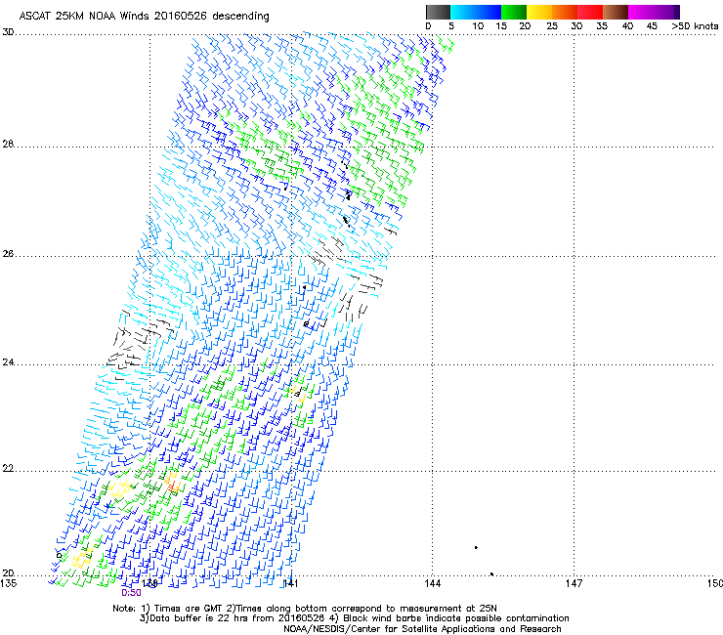Click the '35' label under the color legend

602,26
